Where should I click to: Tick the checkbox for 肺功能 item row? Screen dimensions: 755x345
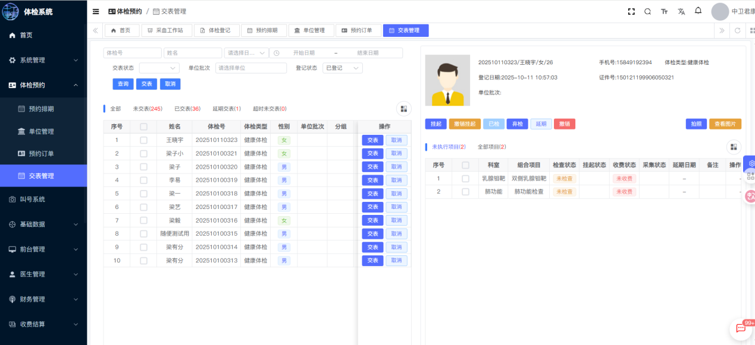465,192
